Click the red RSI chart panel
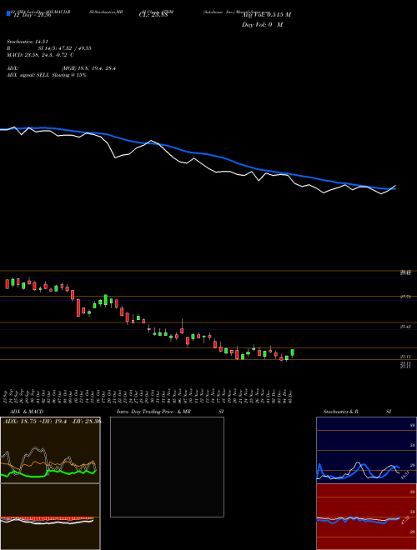The height and width of the screenshot is (550, 417). 366,517
